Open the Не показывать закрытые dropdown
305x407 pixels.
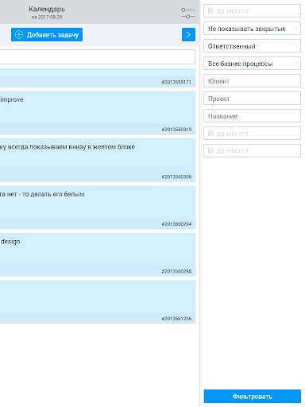(x=252, y=29)
